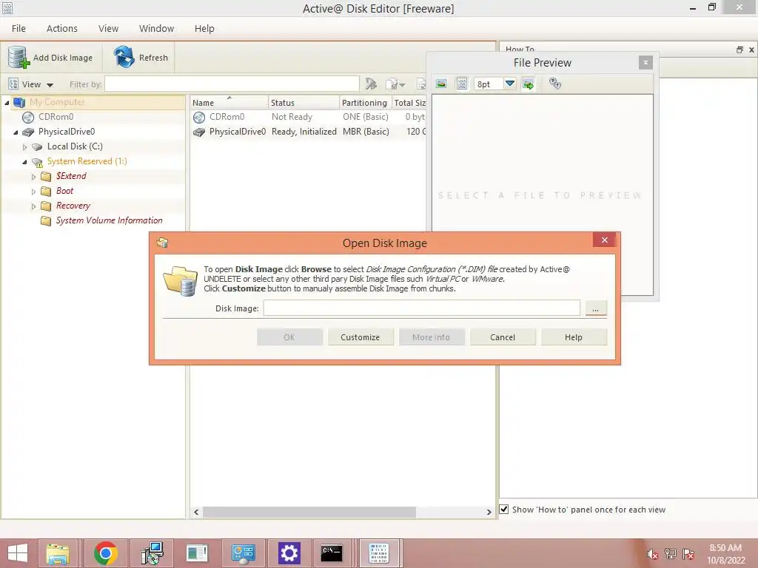This screenshot has height=568, width=758.
Task: Select 'Ready, Initialized' status cell
Action: pos(304,132)
